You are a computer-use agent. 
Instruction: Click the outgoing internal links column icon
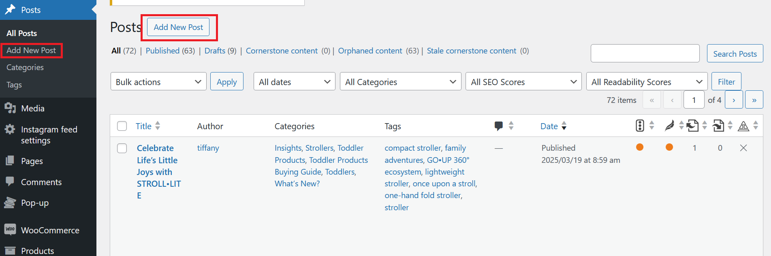click(x=693, y=126)
